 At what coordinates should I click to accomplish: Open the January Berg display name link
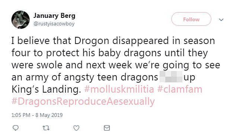pyautogui.click(x=54, y=16)
